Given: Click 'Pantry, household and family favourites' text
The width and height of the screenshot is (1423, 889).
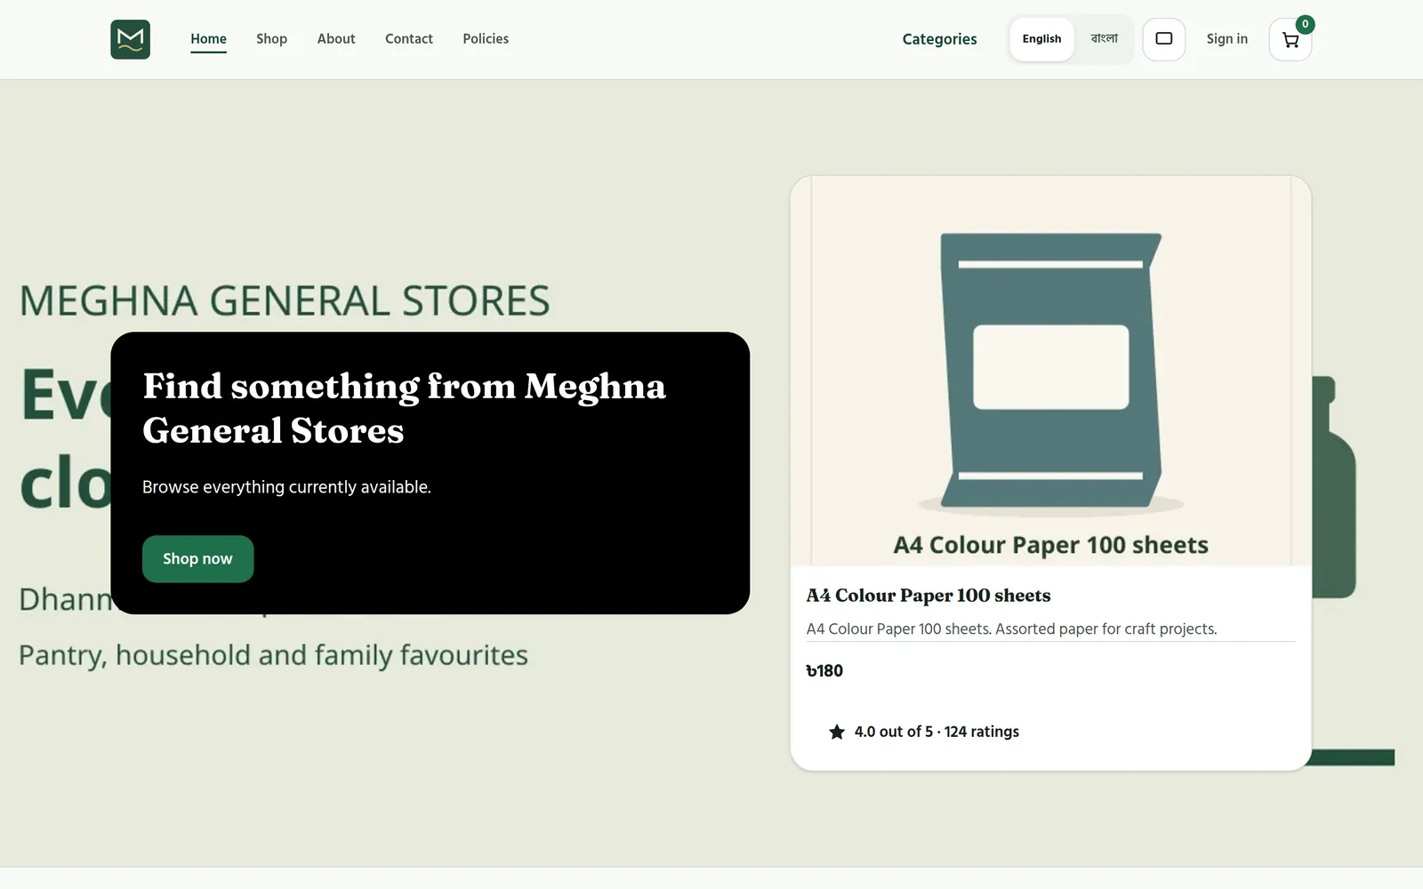Looking at the screenshot, I should point(273,655).
